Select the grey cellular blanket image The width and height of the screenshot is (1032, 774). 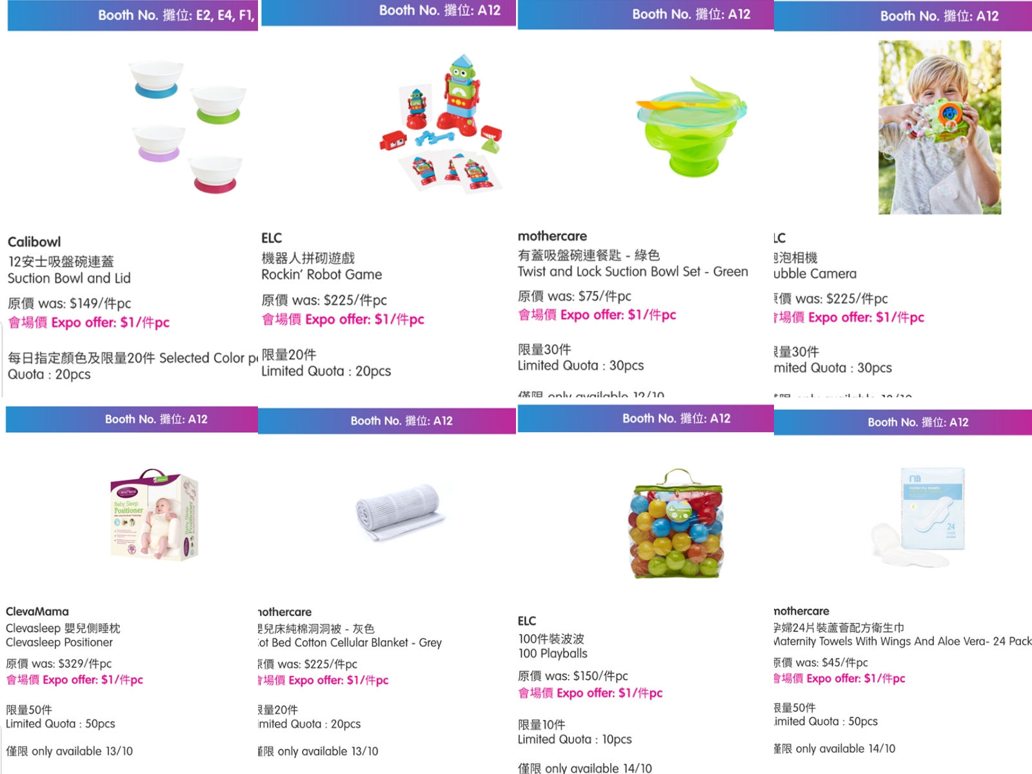point(401,513)
